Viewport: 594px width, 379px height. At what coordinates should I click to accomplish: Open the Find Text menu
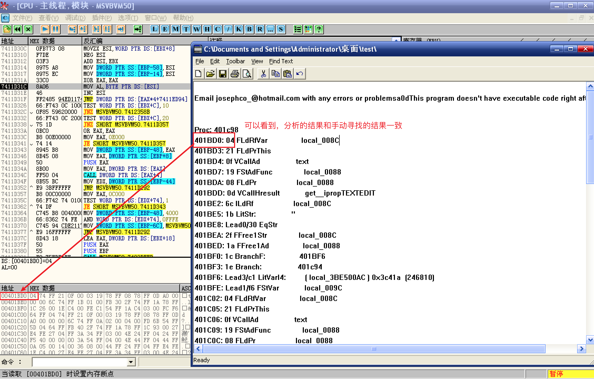coord(281,61)
